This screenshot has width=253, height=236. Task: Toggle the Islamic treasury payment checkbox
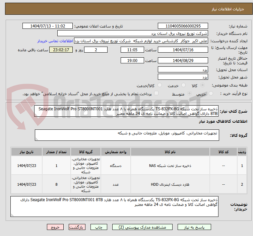click(x=156, y=93)
